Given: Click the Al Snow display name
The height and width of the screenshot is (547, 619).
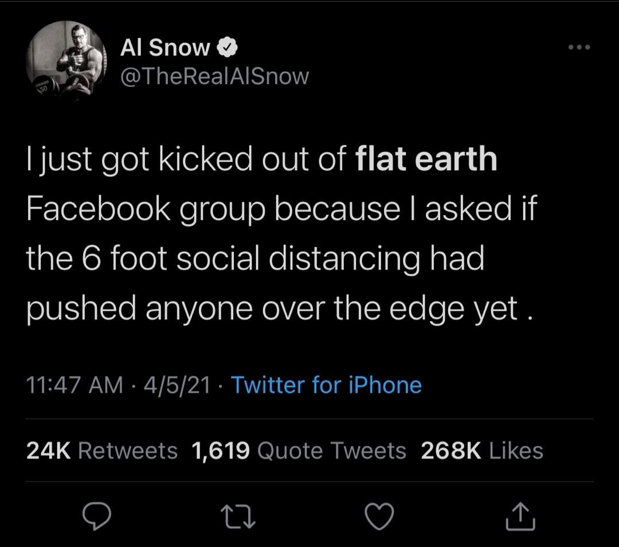Looking at the screenshot, I should [165, 49].
